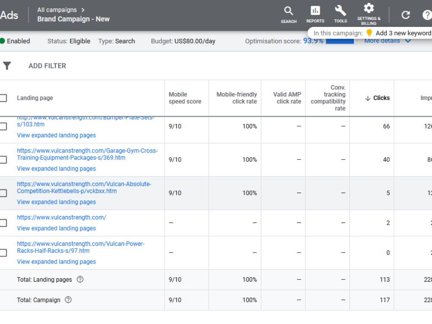This screenshot has height=324, width=432.
Task: Open help icon beside Total: Campaign
Action: tap(68, 300)
